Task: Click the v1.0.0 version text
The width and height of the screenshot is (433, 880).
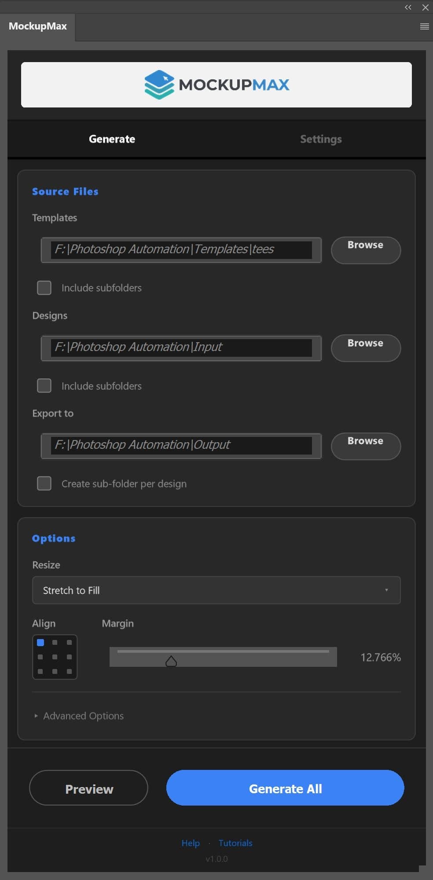Action: point(216,859)
